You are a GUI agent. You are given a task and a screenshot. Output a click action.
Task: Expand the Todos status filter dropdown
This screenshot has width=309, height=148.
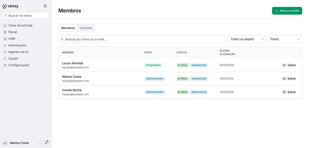tap(285, 39)
